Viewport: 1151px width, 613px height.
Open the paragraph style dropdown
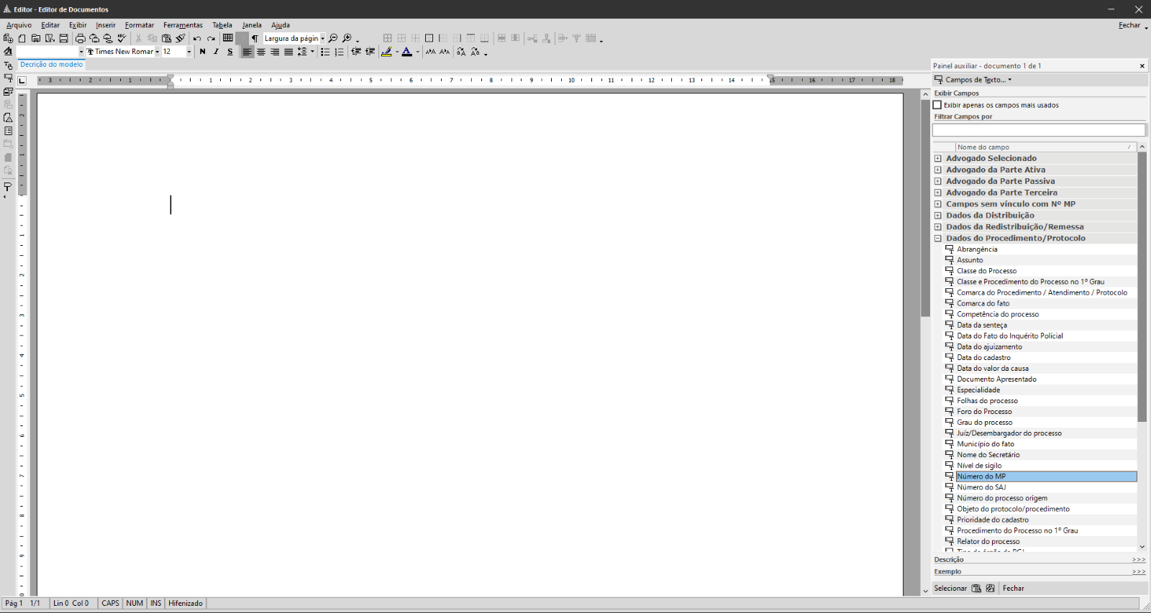pyautogui.click(x=81, y=52)
